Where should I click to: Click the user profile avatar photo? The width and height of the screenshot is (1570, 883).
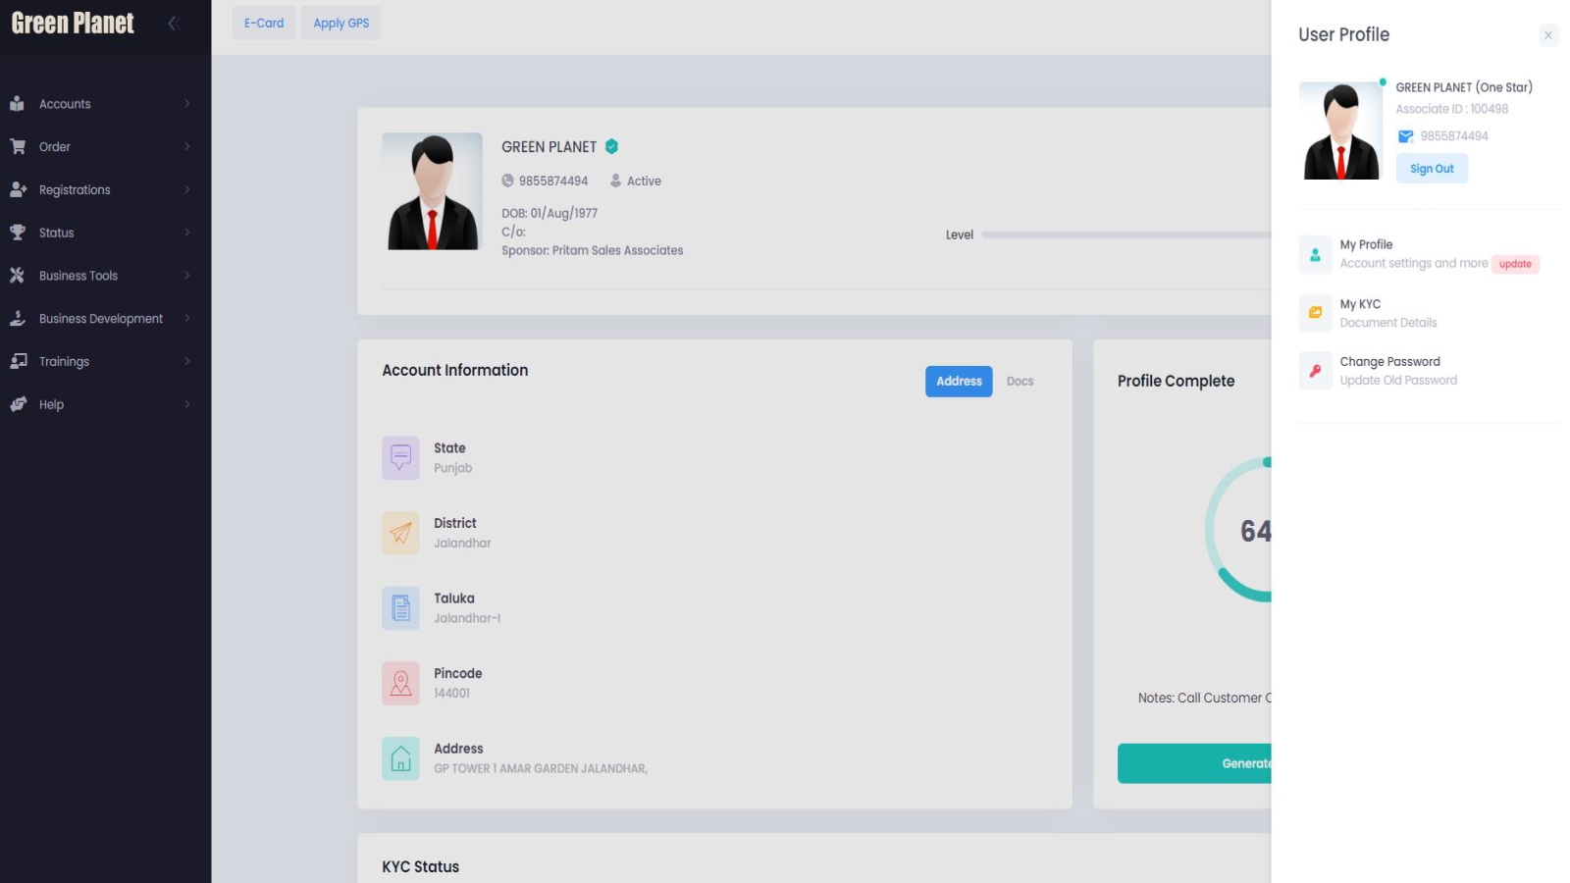1340,131
